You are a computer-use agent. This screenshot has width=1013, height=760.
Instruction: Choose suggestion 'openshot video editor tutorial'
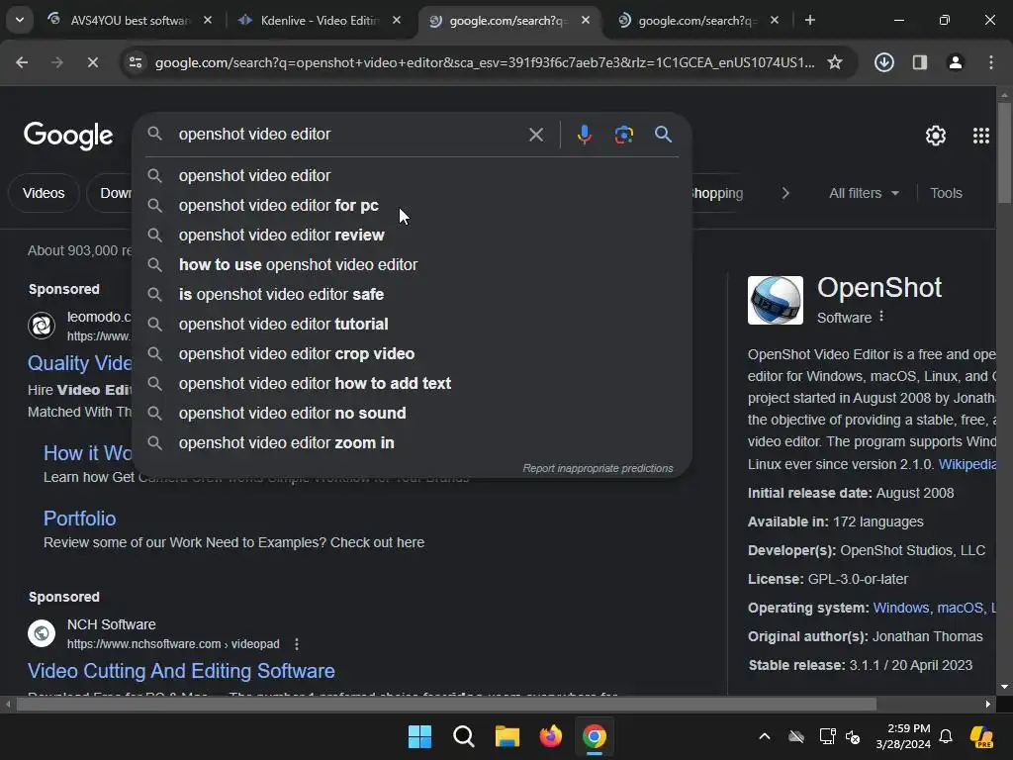point(412,325)
